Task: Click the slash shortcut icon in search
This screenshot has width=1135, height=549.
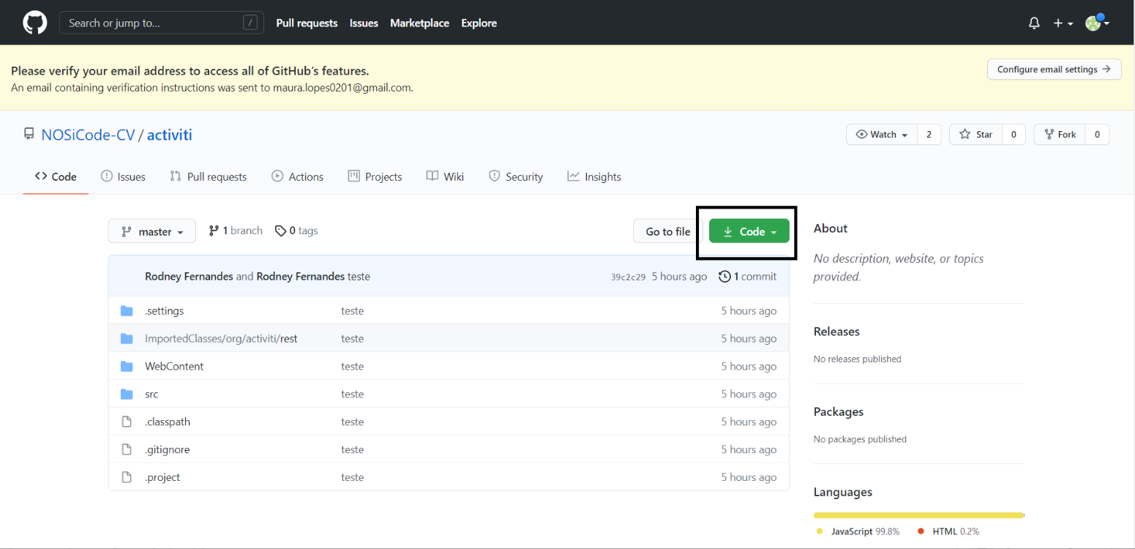Action: point(250,23)
